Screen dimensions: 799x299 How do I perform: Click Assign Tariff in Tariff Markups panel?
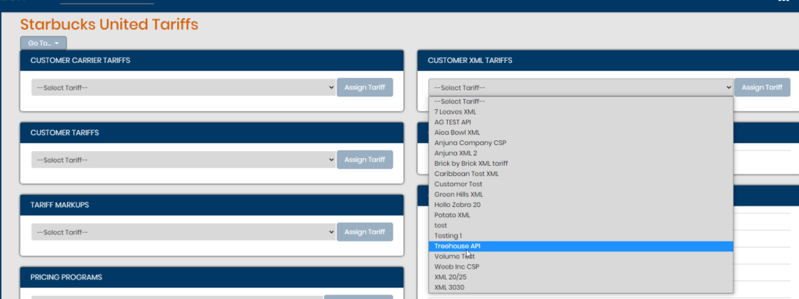click(365, 232)
